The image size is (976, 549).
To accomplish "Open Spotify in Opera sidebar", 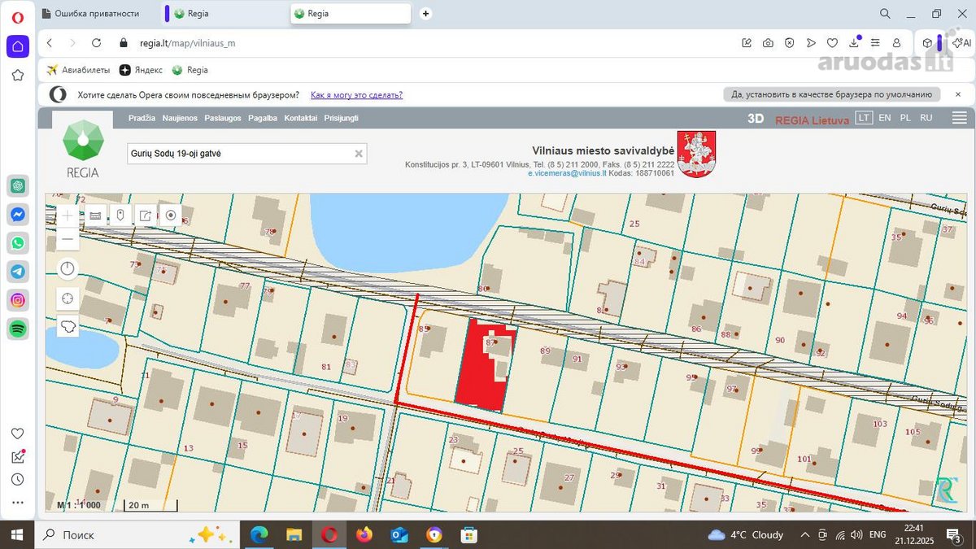I will [x=18, y=329].
